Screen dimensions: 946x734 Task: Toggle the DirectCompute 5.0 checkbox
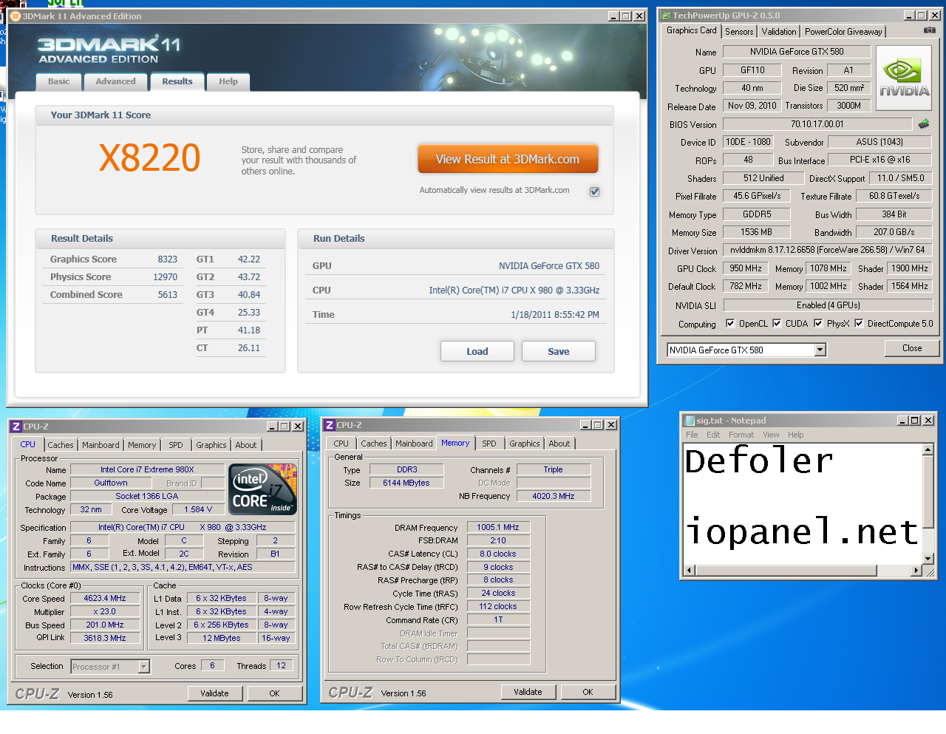[859, 323]
